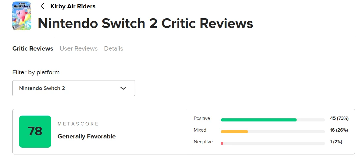The image size is (358, 164).
Task: Expand the Nintendo Switch 2 platform dropdown
Action: tap(73, 88)
